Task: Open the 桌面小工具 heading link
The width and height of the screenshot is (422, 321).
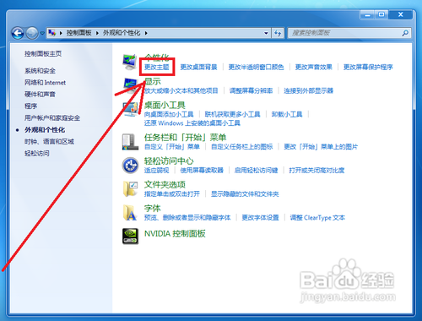Action: tap(165, 106)
